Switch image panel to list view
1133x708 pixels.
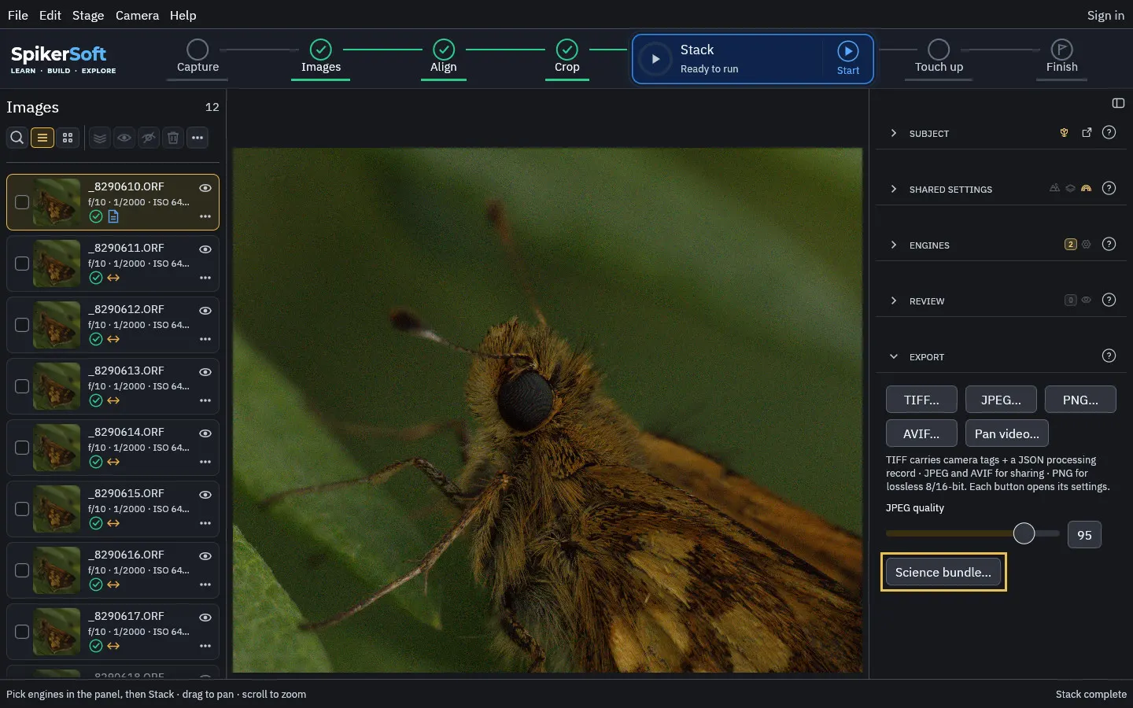pyautogui.click(x=42, y=138)
